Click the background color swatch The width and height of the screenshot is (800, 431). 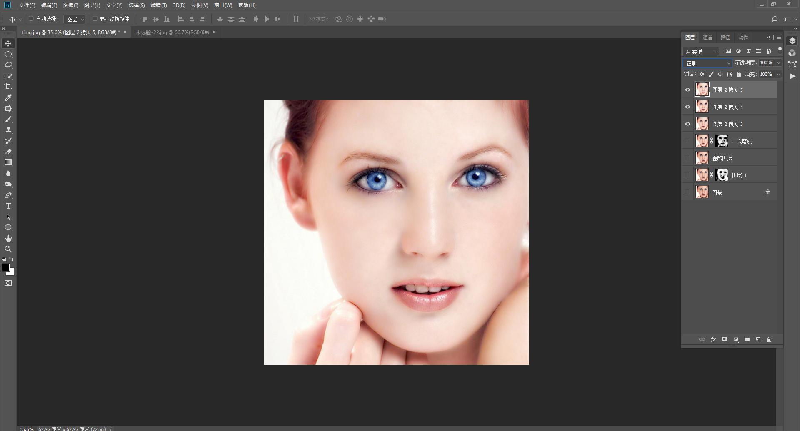pyautogui.click(x=11, y=273)
